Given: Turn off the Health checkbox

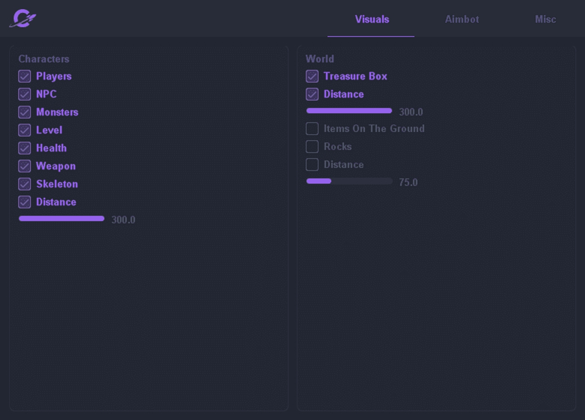Looking at the screenshot, I should coord(25,148).
